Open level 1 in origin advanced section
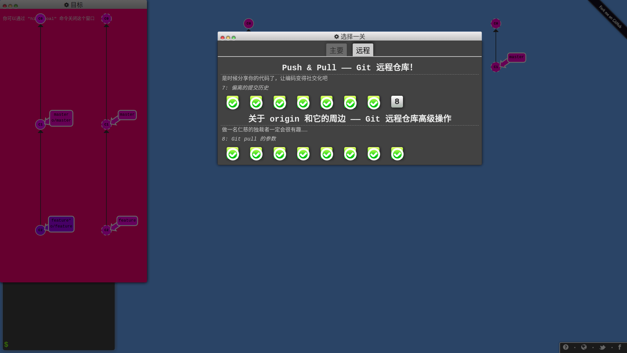 click(233, 153)
